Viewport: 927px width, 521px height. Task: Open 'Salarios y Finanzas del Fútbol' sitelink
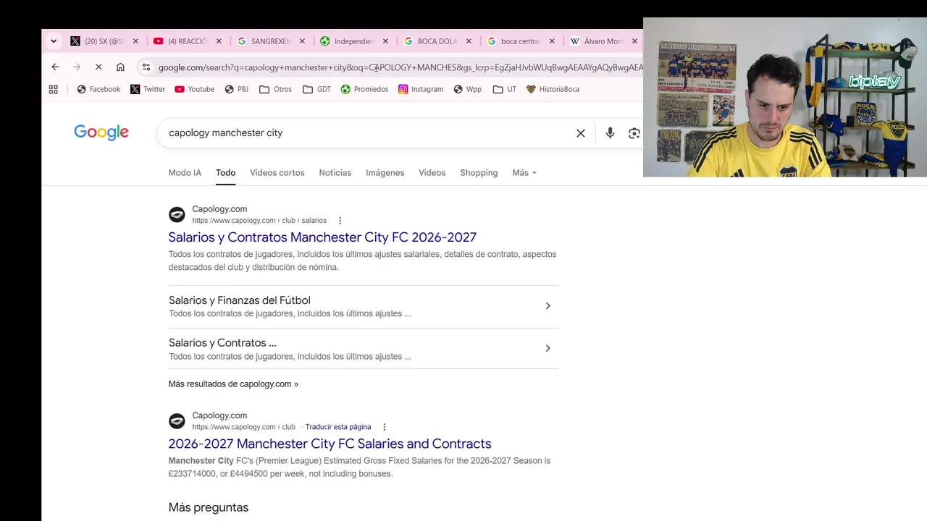[240, 300]
